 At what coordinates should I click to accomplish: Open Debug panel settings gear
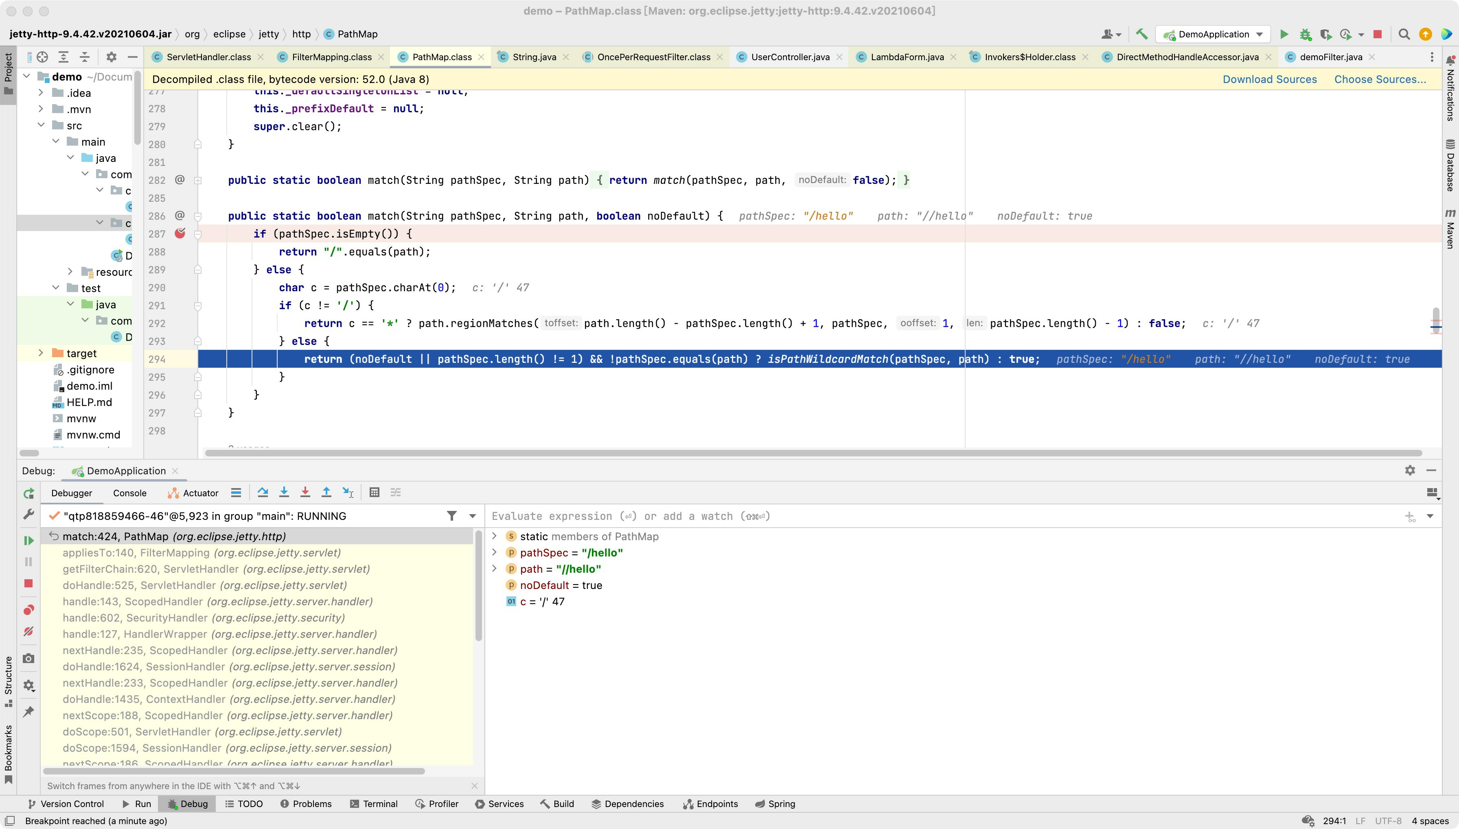click(x=1410, y=470)
